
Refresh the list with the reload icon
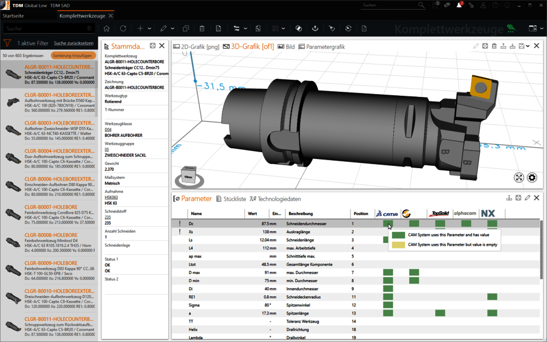123,28
